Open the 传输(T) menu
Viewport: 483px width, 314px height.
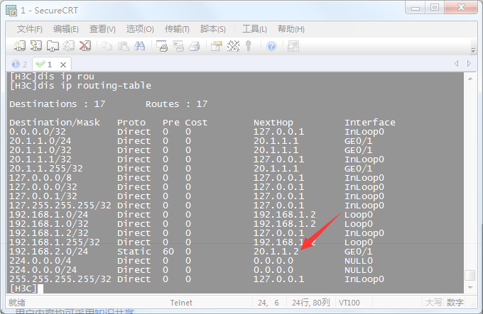177,29
